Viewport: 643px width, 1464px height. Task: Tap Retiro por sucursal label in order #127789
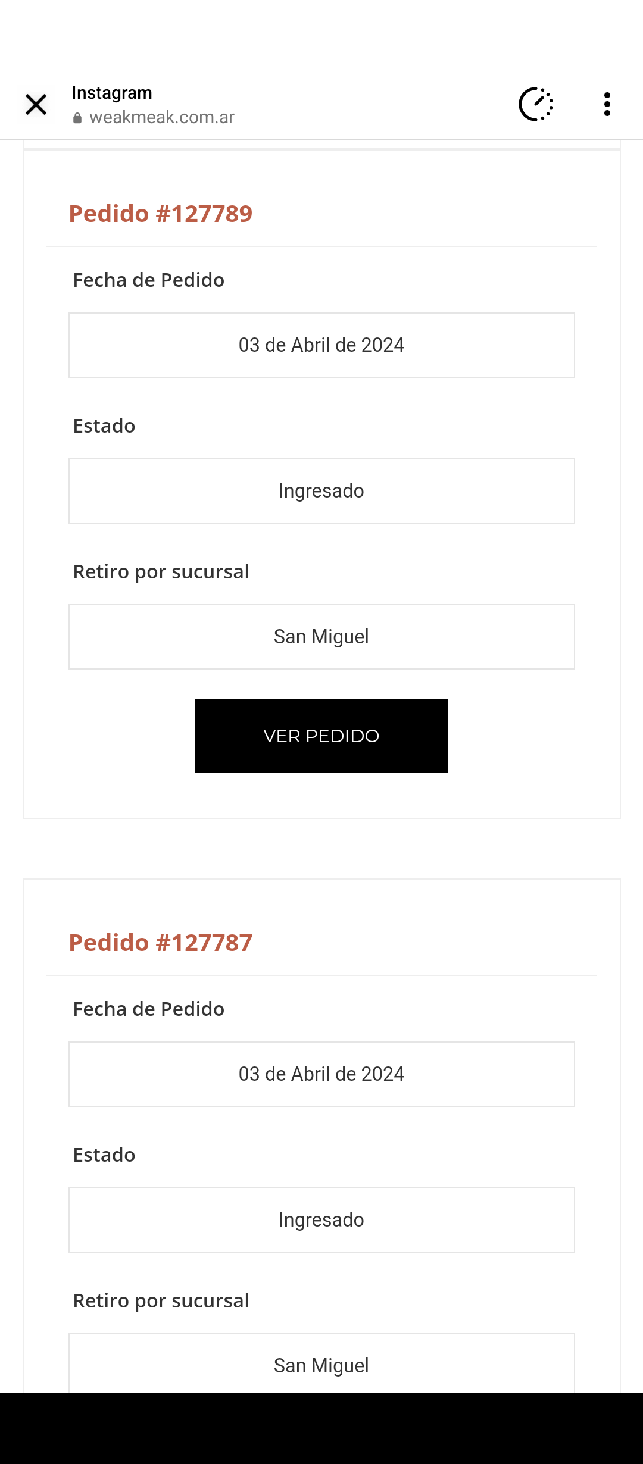161,572
